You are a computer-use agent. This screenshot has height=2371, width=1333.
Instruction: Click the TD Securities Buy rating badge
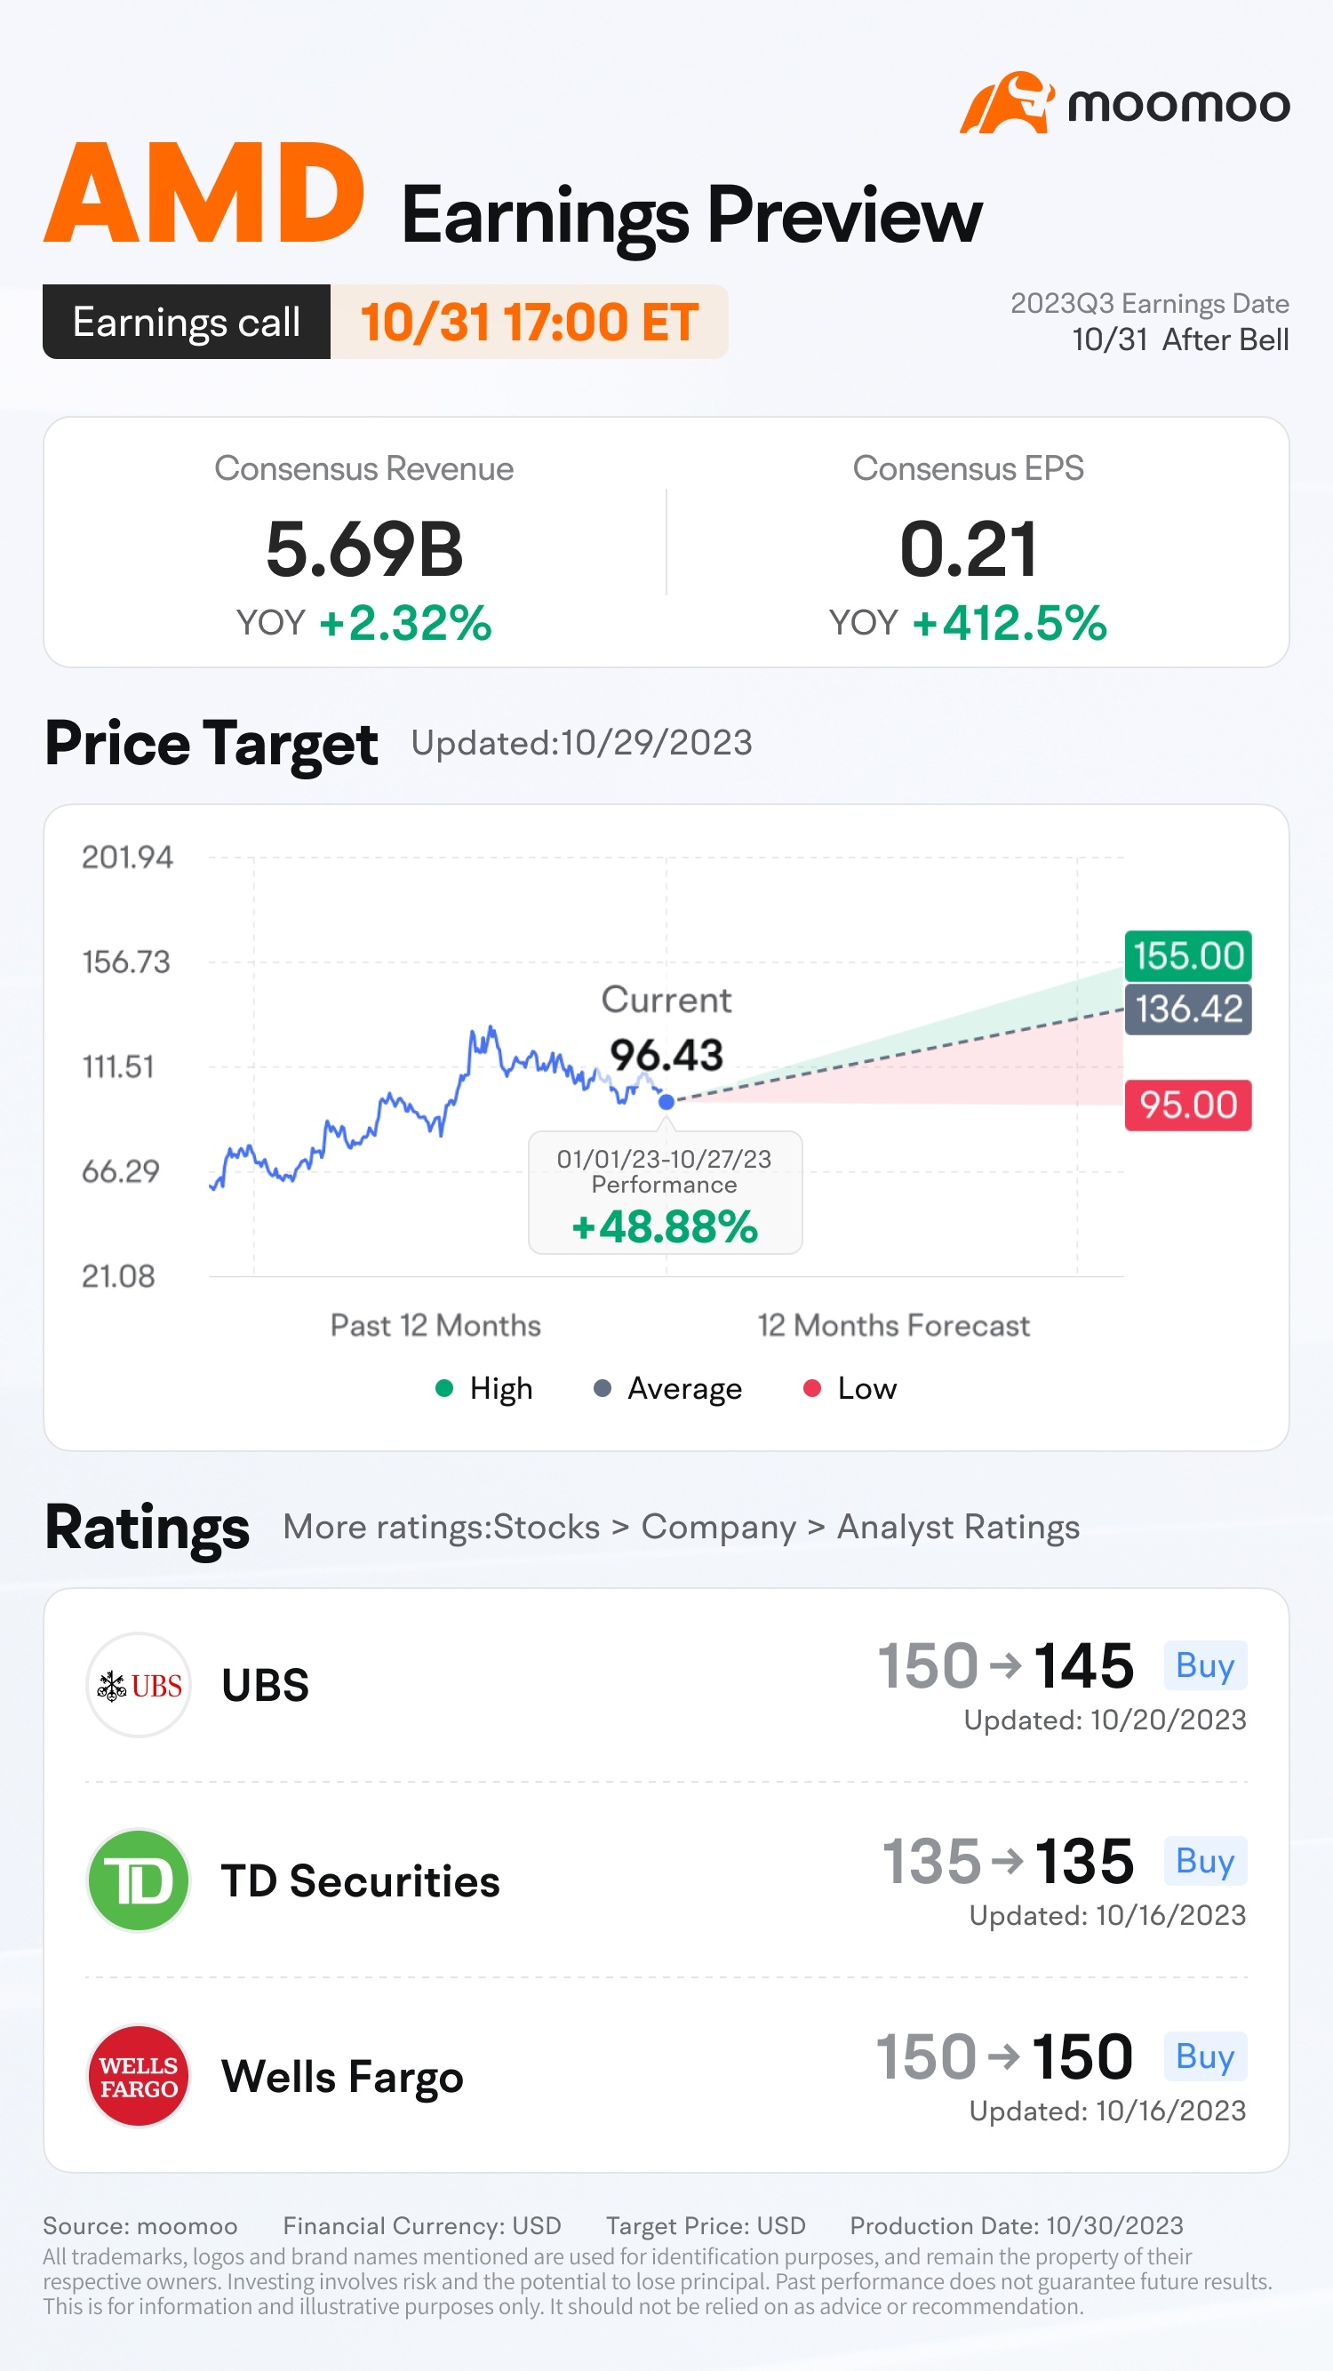click(x=1205, y=1861)
